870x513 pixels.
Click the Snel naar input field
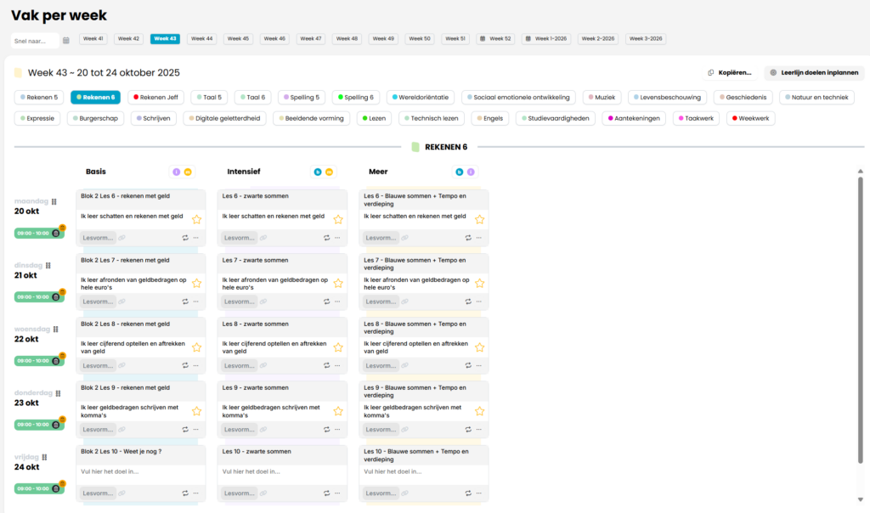coord(36,40)
